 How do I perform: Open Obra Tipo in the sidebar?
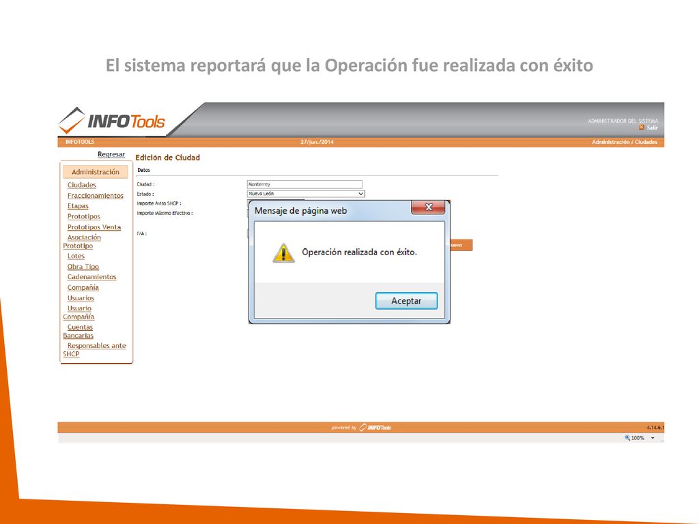click(x=83, y=267)
